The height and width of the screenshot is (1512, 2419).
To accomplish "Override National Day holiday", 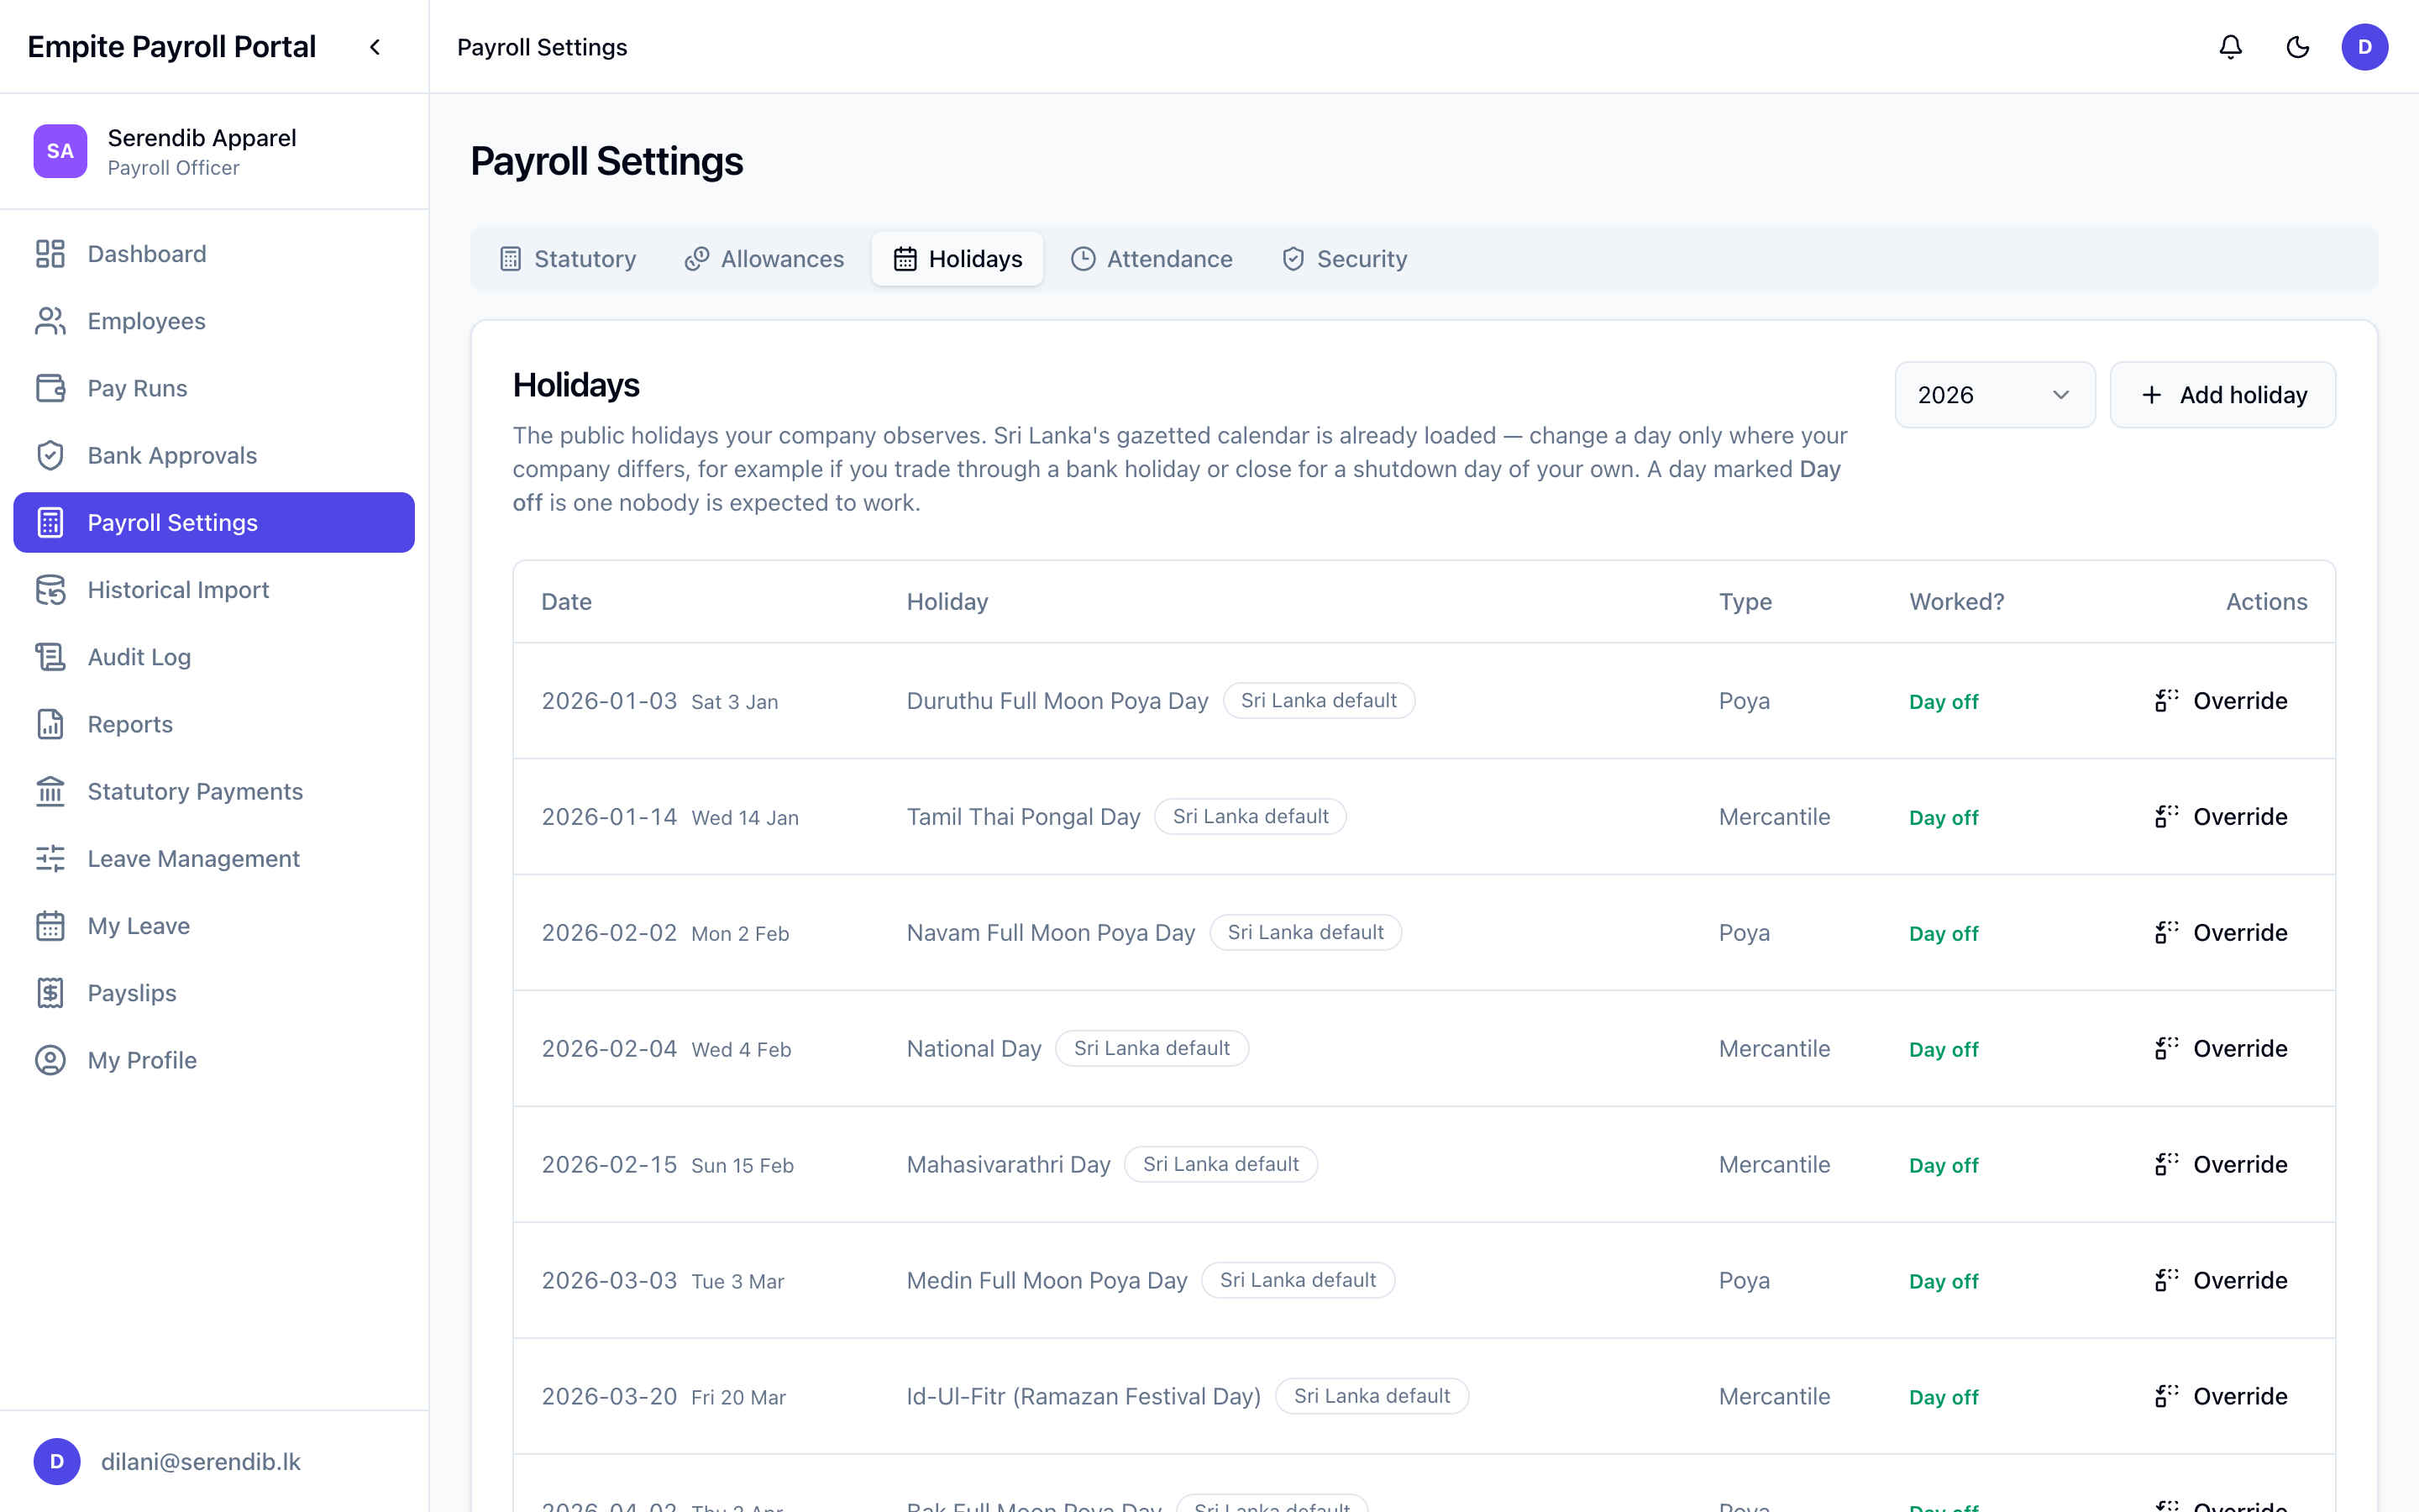I will [x=2221, y=1049].
